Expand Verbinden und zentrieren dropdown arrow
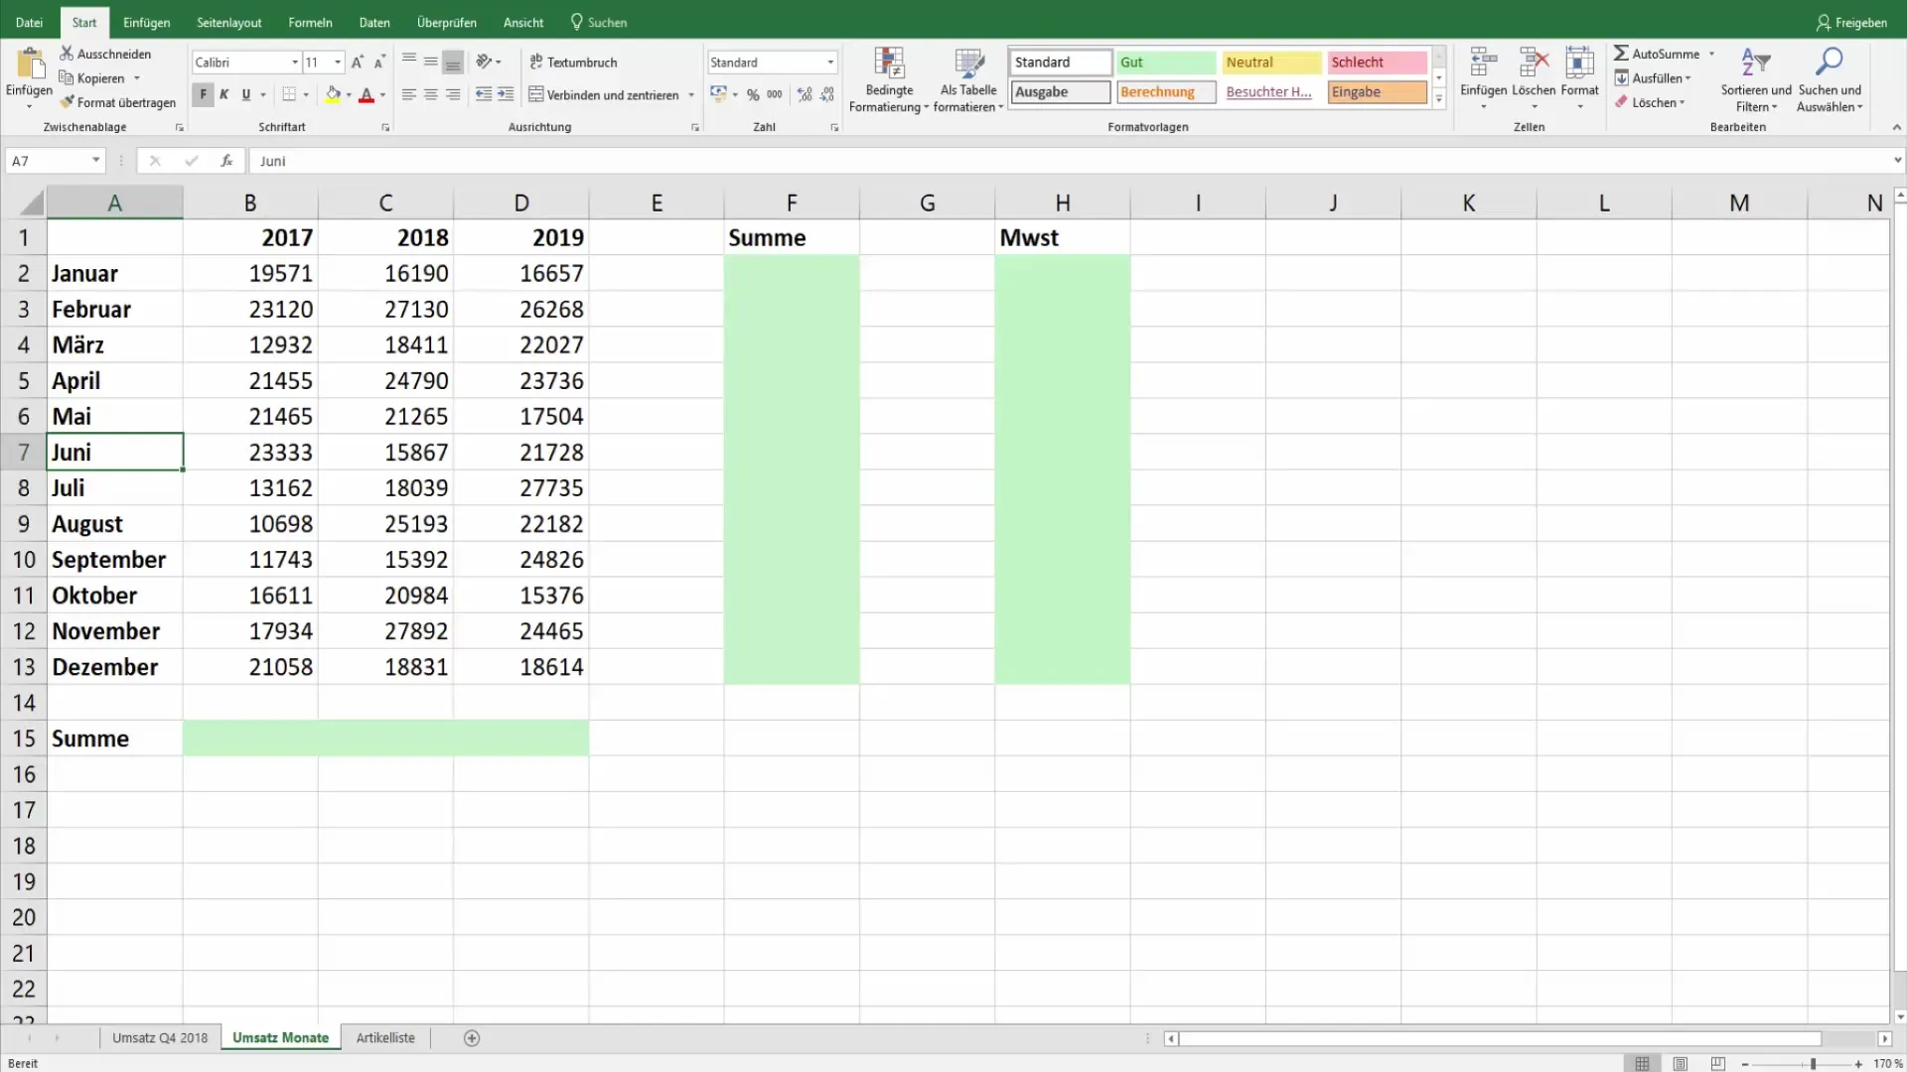The height and width of the screenshot is (1072, 1907). pos(691,95)
